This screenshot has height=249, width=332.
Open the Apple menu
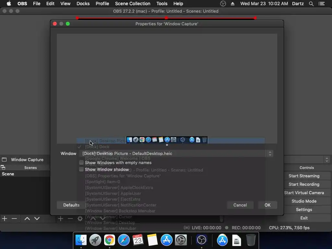click(x=9, y=4)
